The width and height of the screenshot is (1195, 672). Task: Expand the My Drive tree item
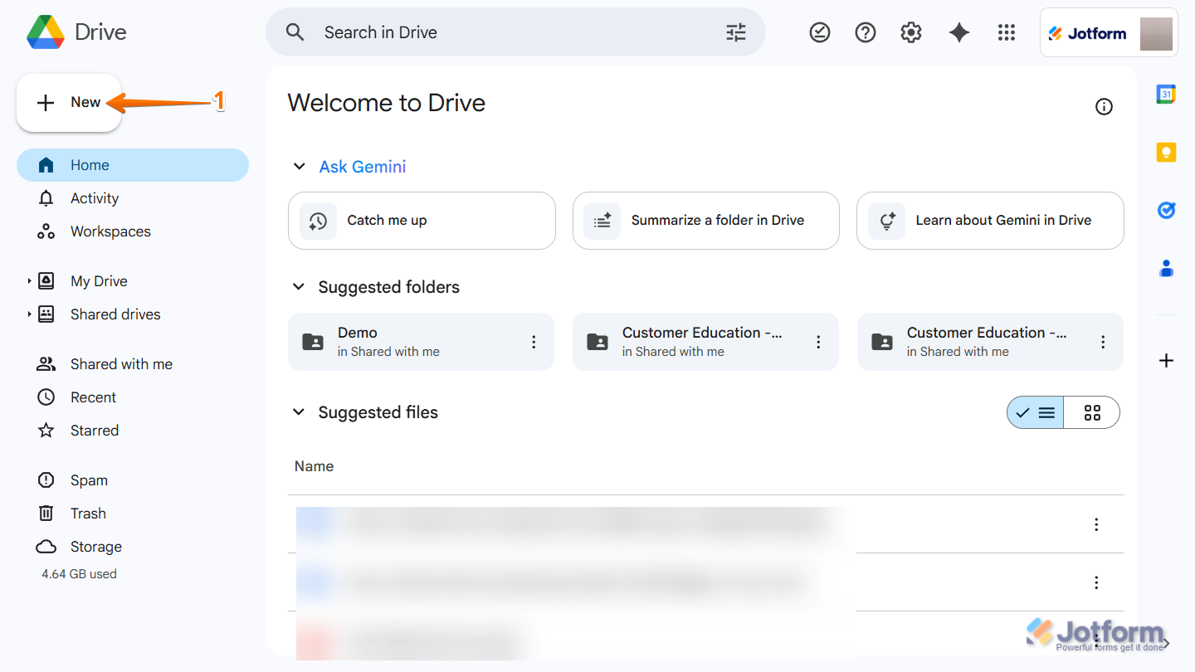point(27,280)
